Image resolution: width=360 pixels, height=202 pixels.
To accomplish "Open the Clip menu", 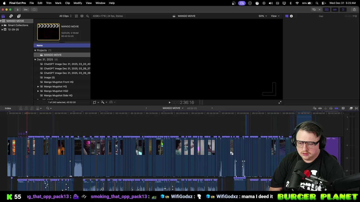I will point(67,3).
